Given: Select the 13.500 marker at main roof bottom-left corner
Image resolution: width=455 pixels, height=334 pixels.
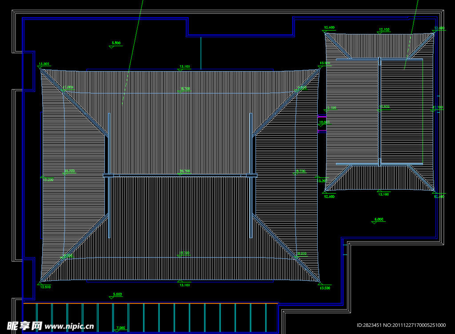Looking at the screenshot, I should (x=45, y=287).
